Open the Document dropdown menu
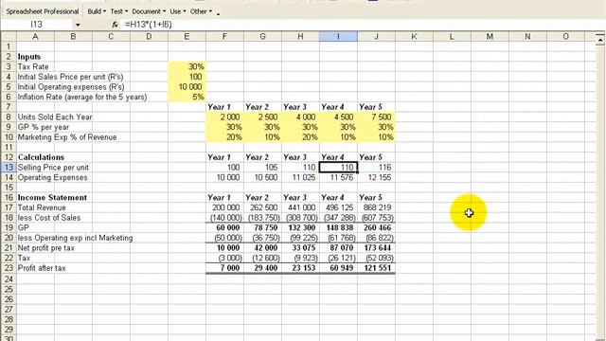The width and height of the screenshot is (606, 341). 149,11
